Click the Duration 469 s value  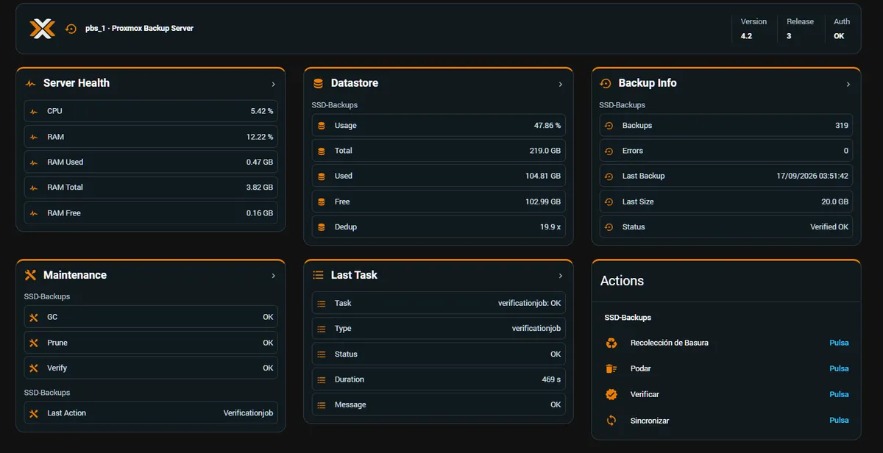pyautogui.click(x=552, y=379)
